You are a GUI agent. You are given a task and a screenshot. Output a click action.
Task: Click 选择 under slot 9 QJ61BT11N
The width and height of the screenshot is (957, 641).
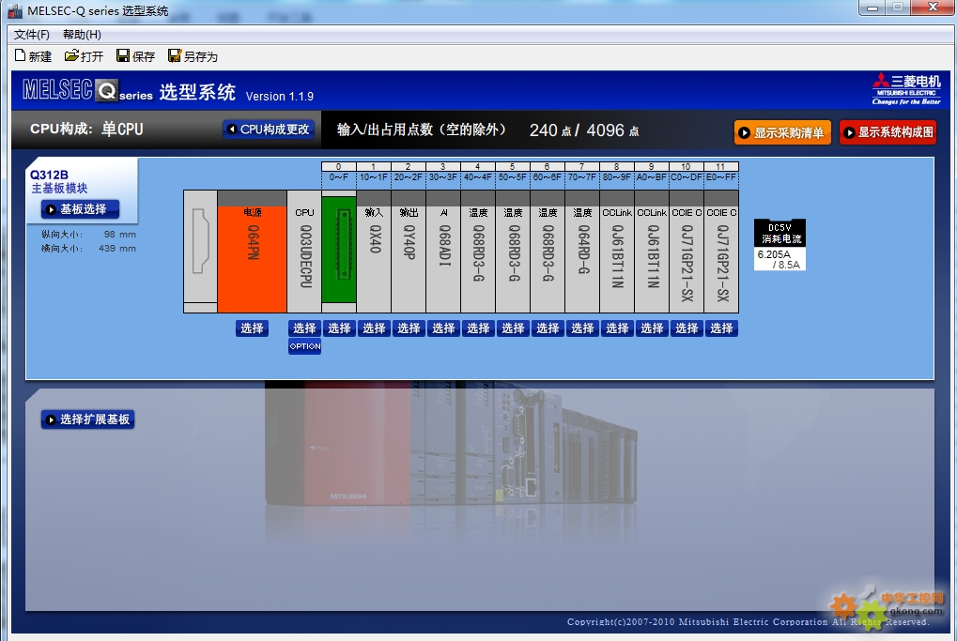pos(653,328)
